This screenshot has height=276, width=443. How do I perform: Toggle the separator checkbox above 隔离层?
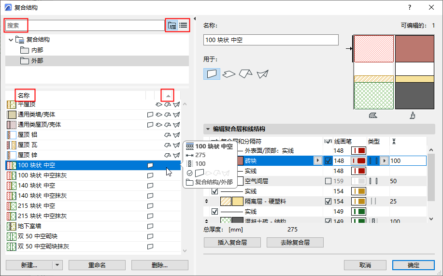click(214, 191)
